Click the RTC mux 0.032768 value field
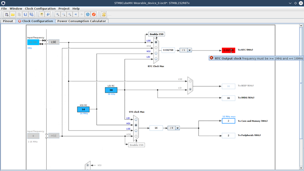 168,50
